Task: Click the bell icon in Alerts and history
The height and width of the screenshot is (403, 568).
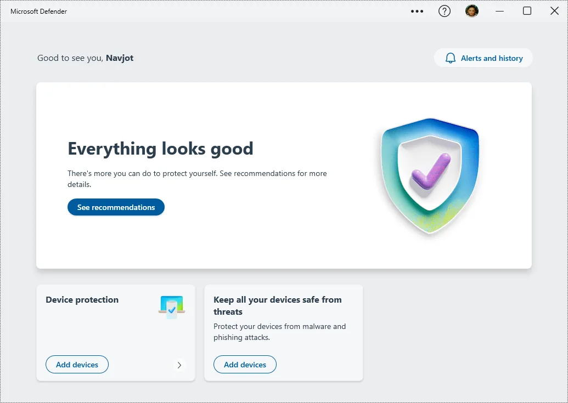Action: [x=450, y=58]
